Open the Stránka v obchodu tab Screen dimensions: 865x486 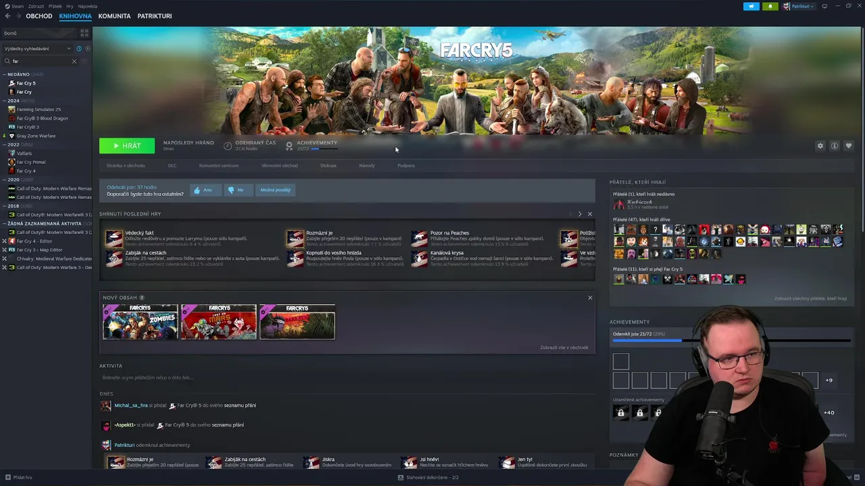pyautogui.click(x=126, y=165)
